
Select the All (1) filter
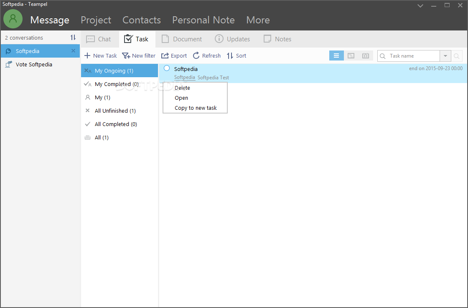tap(120, 137)
